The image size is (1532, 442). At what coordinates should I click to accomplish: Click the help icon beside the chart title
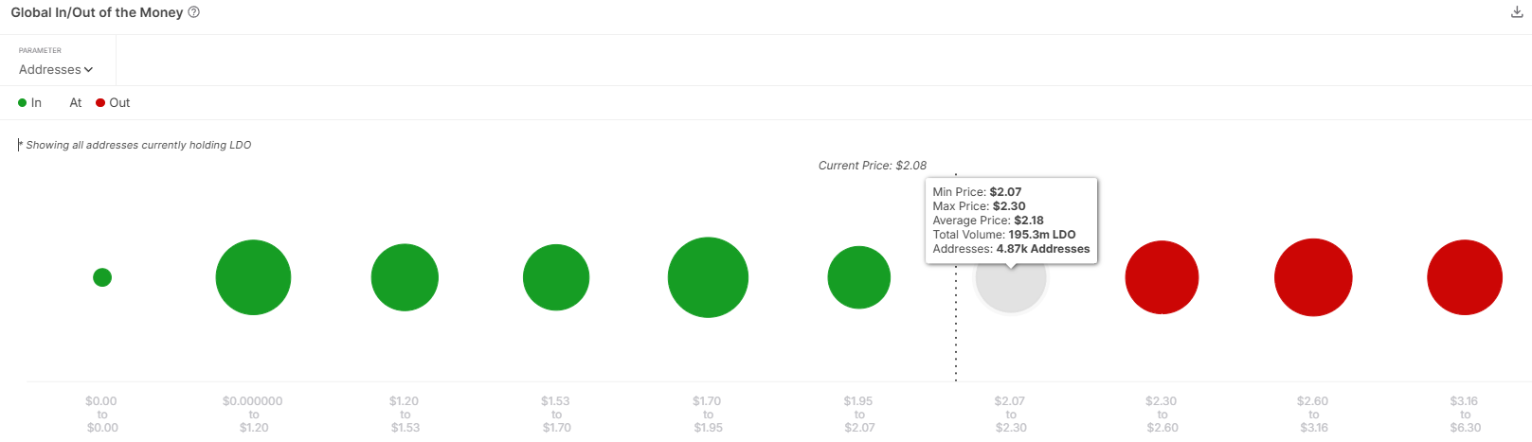194,12
